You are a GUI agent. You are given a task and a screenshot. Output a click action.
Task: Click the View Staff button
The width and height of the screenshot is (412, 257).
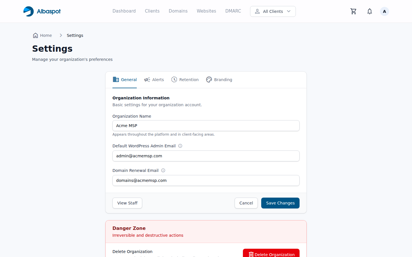click(x=127, y=203)
